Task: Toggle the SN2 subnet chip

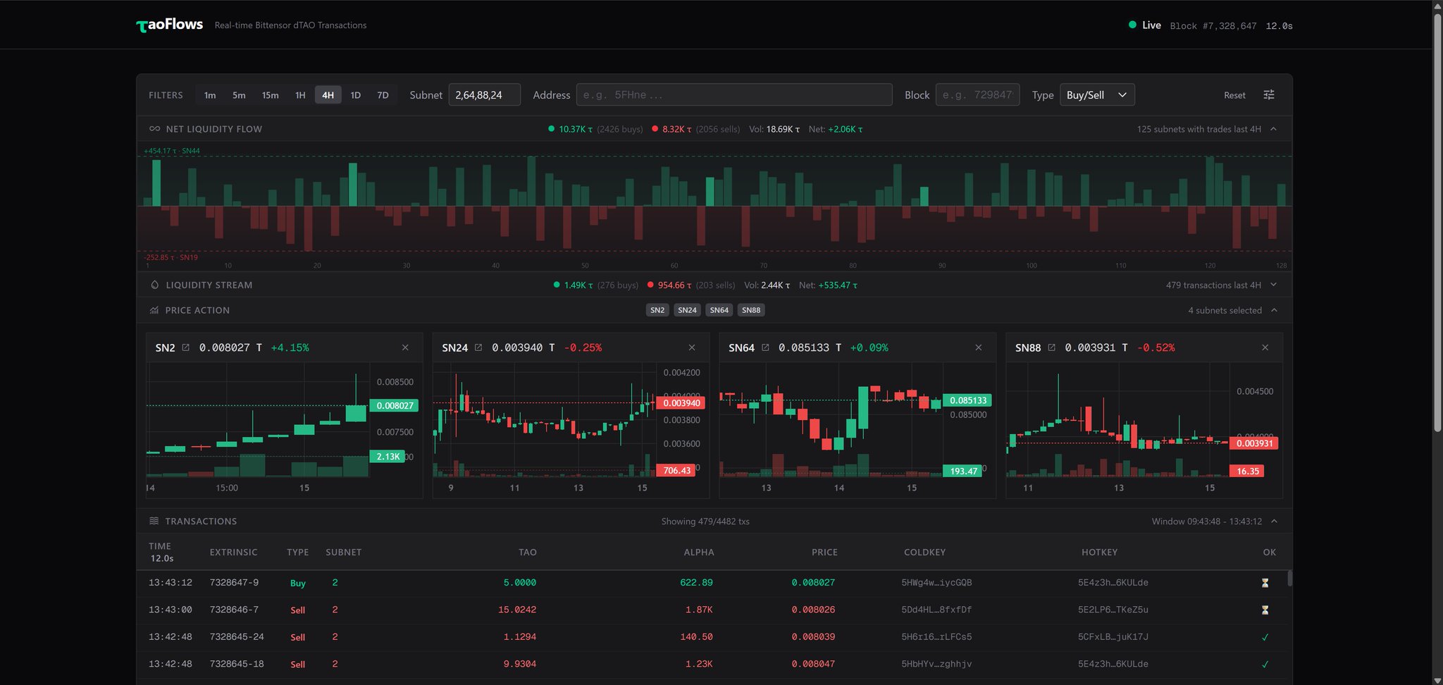Action: click(x=657, y=310)
